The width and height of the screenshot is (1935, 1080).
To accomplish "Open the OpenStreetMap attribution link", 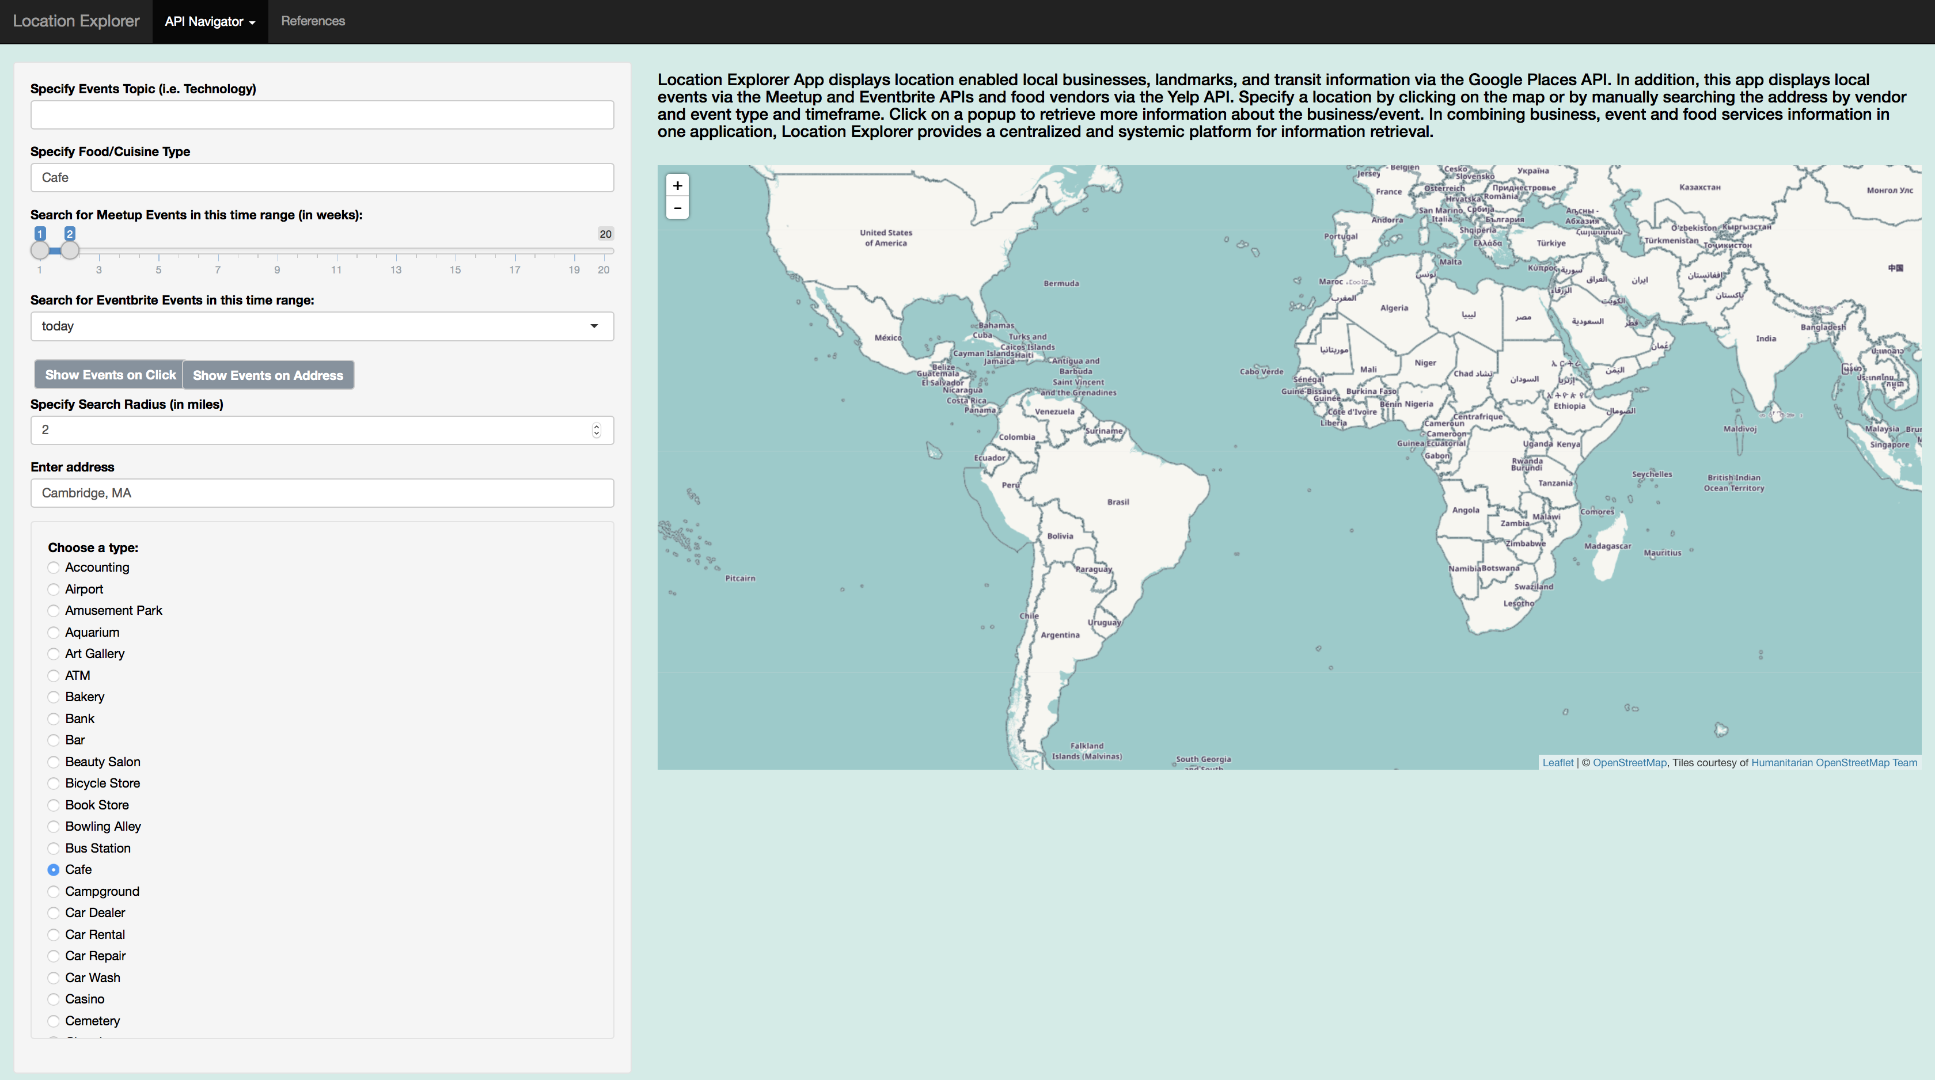I will point(1629,762).
